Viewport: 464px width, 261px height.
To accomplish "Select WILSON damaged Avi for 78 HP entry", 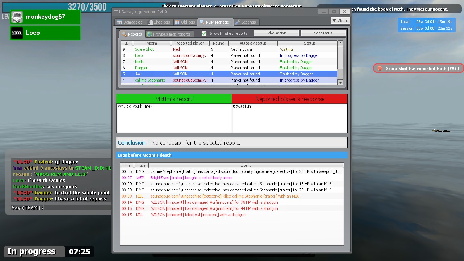I will pos(232,202).
